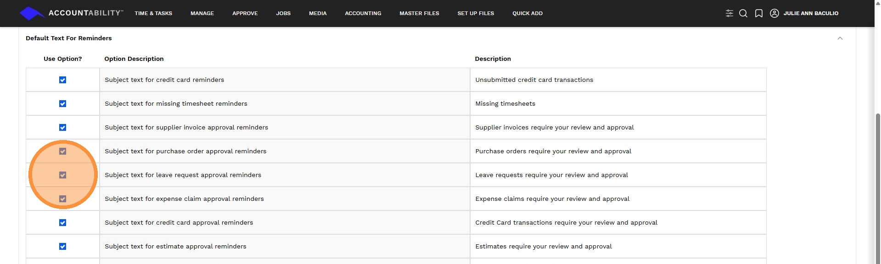Click the page vertical scrollbar
Screen dimensions: 881x264
coord(877,183)
